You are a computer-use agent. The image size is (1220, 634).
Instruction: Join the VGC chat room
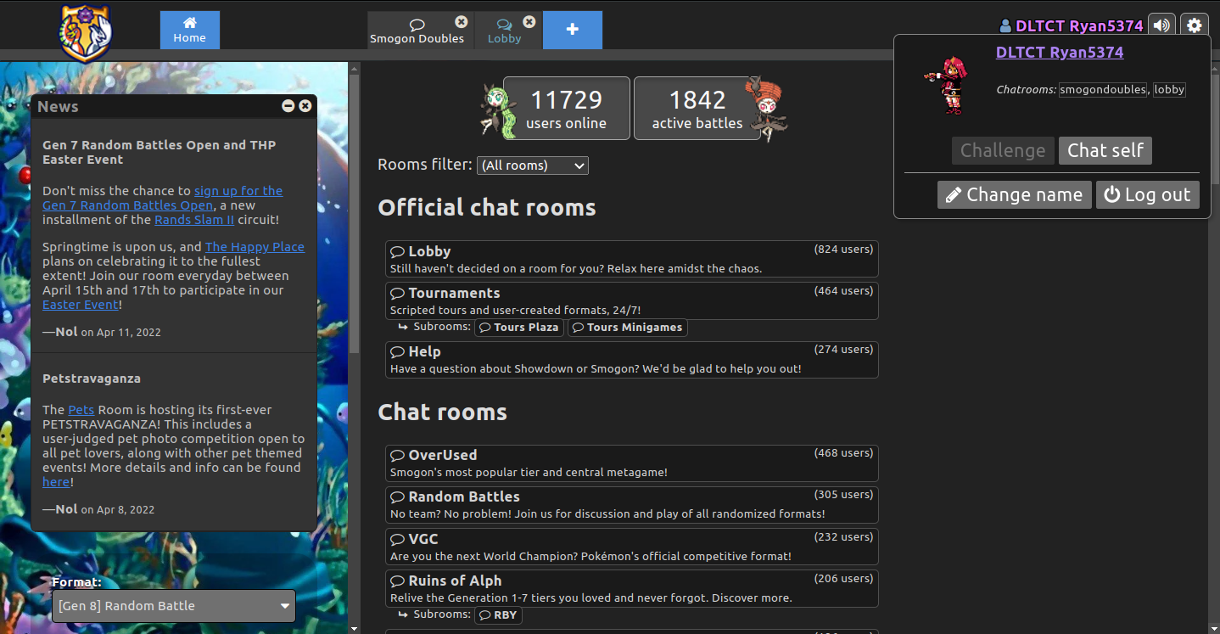coord(632,547)
